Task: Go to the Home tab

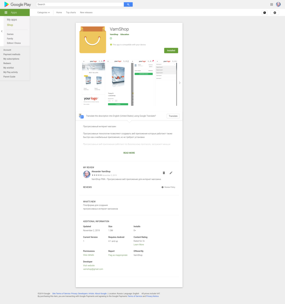Action: pos(59,12)
